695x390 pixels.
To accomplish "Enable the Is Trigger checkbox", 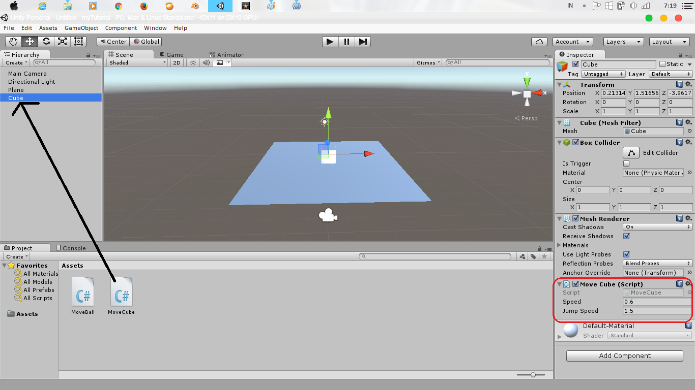I will pos(626,164).
